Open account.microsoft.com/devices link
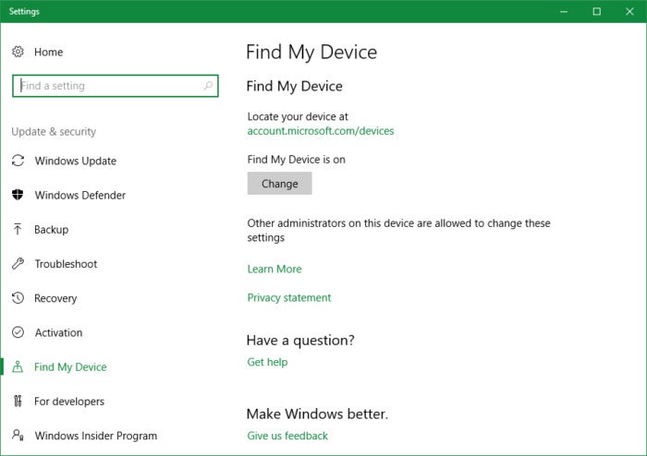The width and height of the screenshot is (647, 456). click(x=321, y=131)
